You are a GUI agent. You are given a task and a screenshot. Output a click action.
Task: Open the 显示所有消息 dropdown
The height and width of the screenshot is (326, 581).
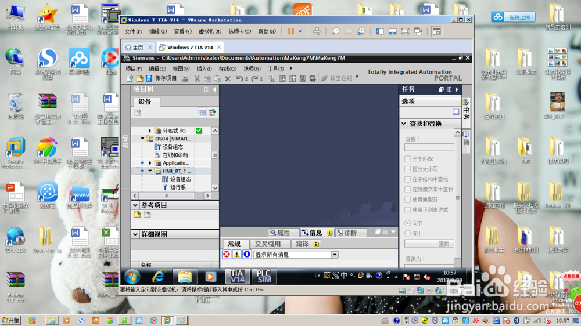(335, 255)
